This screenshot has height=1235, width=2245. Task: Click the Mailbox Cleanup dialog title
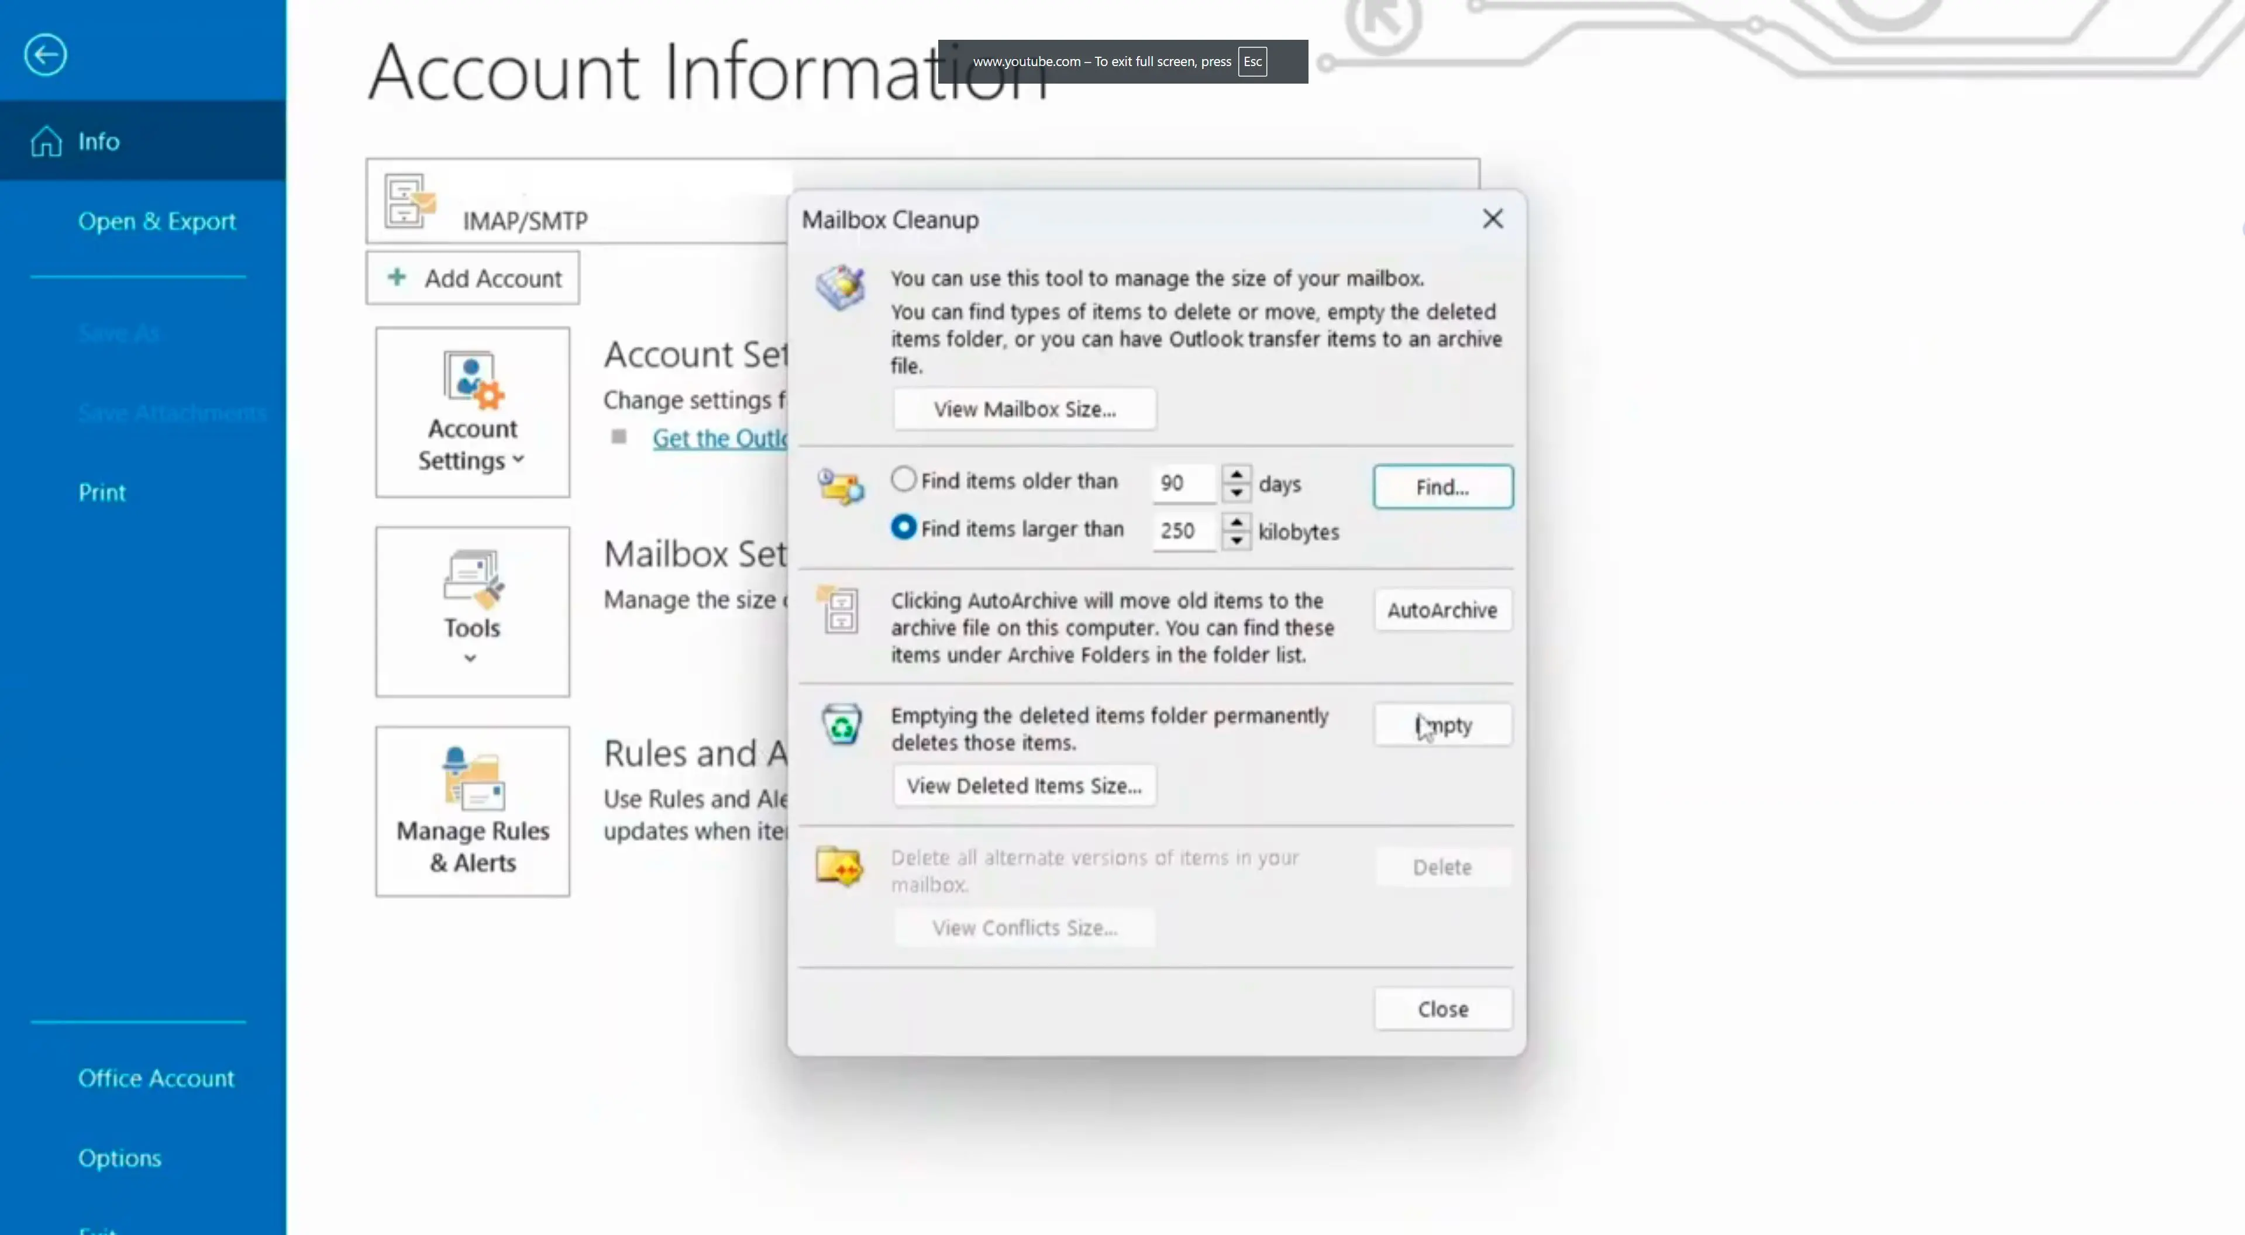pos(890,219)
